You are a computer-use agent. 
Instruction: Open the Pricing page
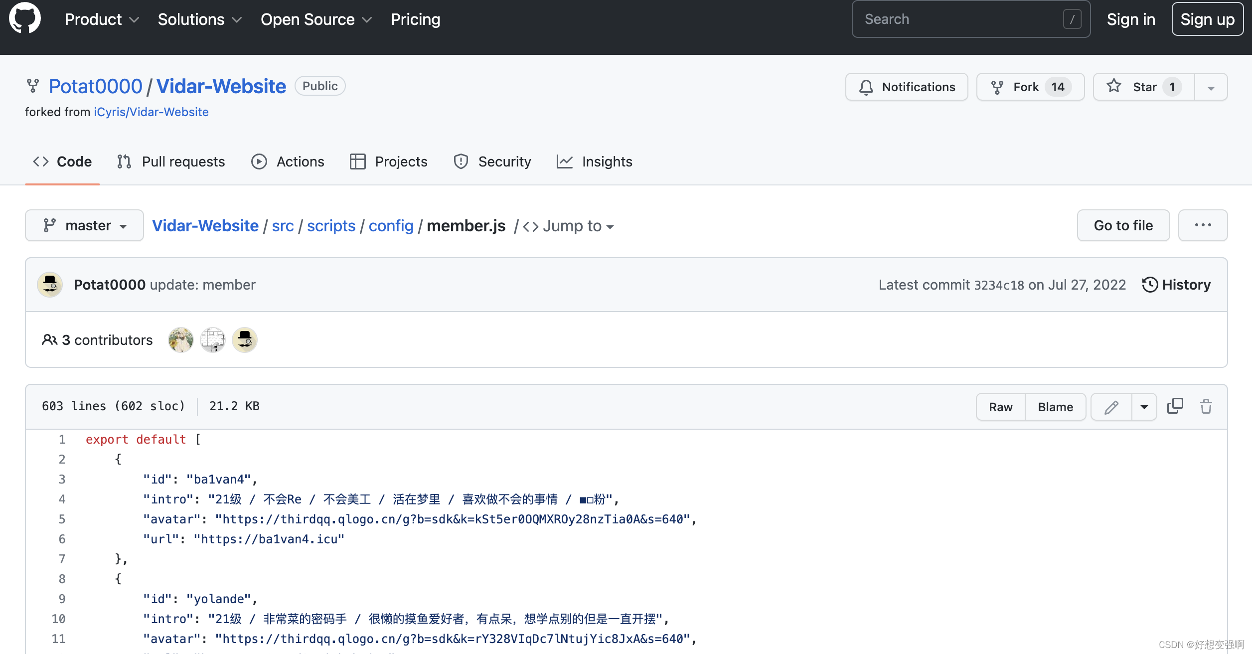pyautogui.click(x=415, y=19)
